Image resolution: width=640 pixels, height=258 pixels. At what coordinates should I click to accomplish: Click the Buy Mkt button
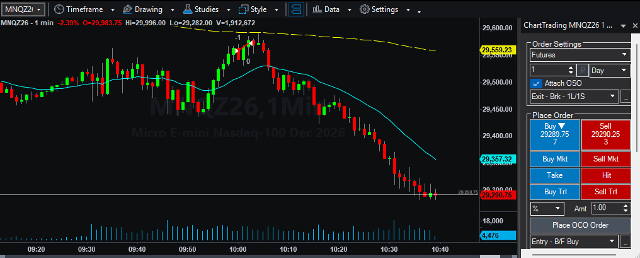(555, 159)
